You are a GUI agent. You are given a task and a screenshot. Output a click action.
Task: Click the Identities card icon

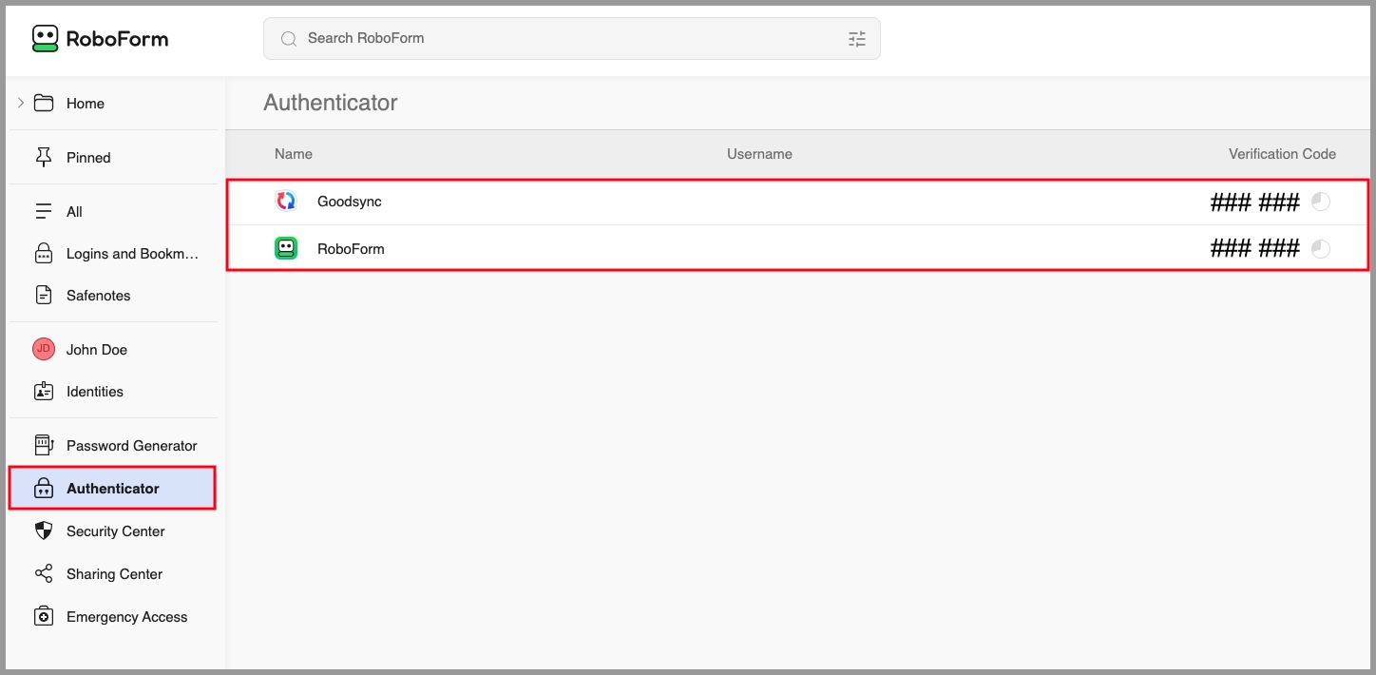(x=44, y=391)
